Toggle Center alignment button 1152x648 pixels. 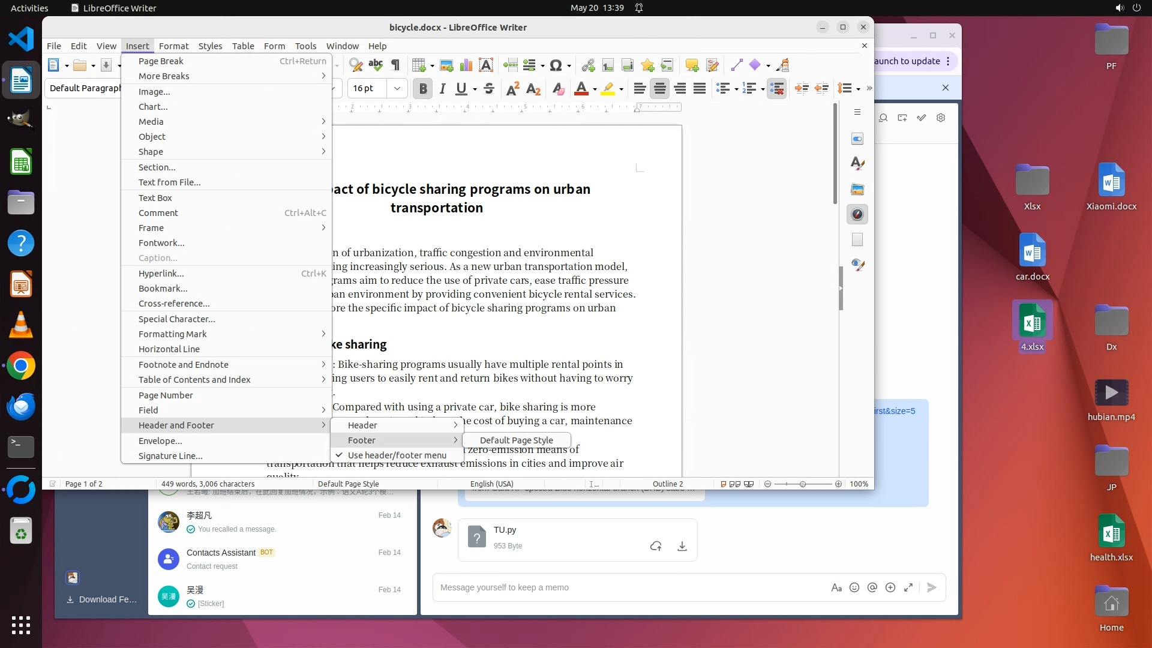[x=659, y=88]
